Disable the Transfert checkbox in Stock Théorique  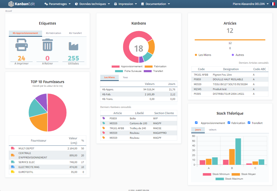pyautogui.click(x=249, y=123)
